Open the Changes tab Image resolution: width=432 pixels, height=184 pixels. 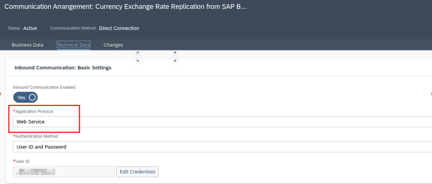(113, 45)
